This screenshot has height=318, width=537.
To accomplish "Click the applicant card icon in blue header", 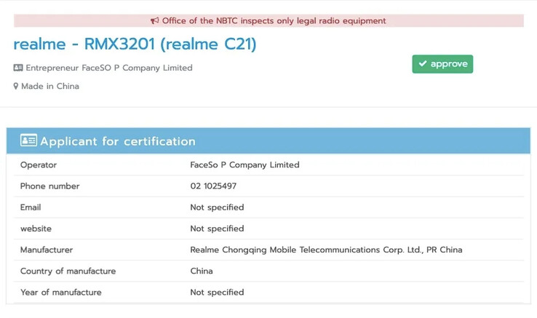I will (x=29, y=140).
